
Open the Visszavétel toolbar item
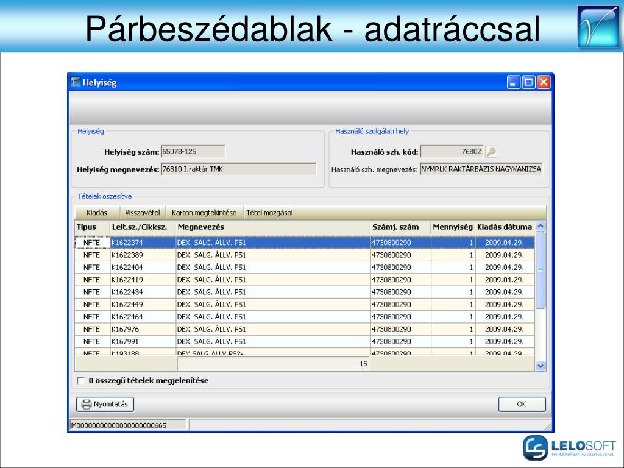pos(143,213)
